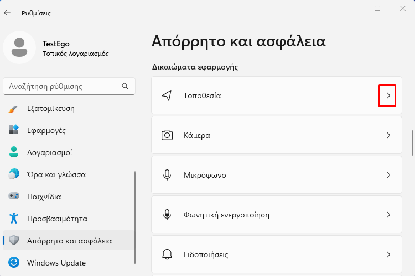Expand Τοποθεσία with its chevron

point(388,95)
